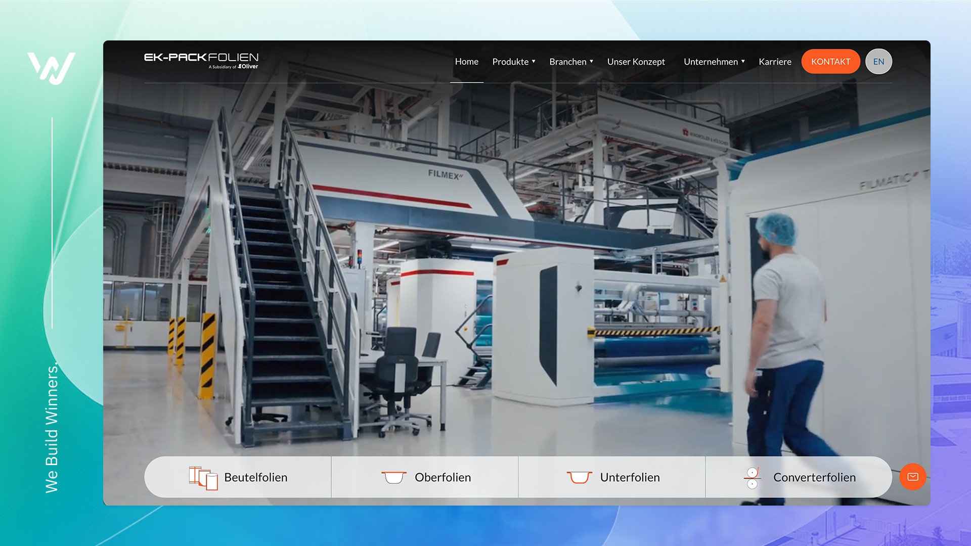Open the Karriere menu link
This screenshot has height=546, width=971.
[x=775, y=62]
